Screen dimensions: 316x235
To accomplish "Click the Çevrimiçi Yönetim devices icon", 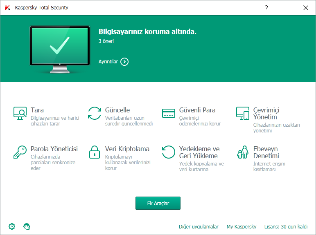I will pos(243,113).
